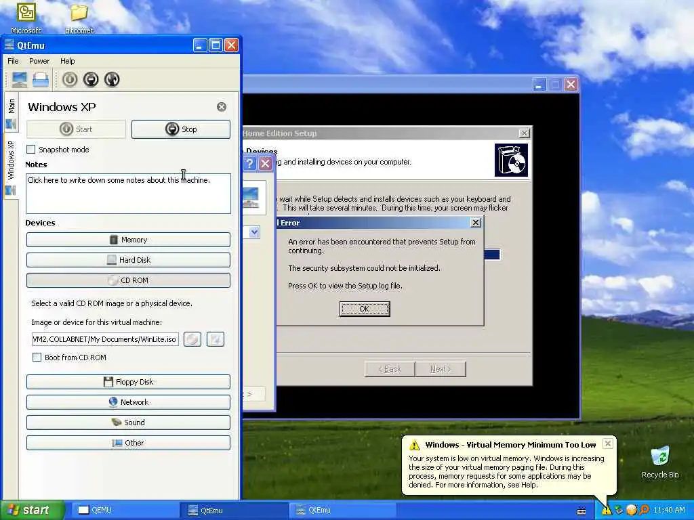Expand the Sound device section
This screenshot has height=520, width=694.
tap(128, 422)
